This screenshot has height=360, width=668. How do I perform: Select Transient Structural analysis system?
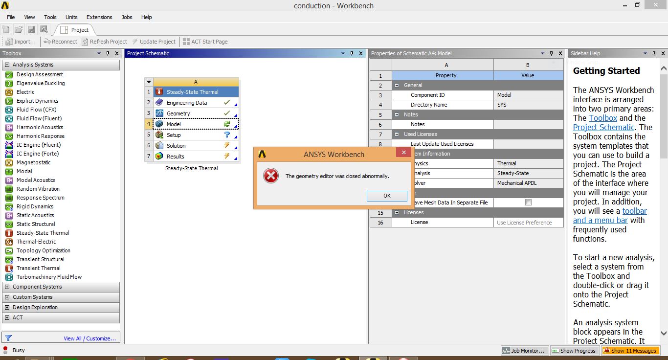point(41,259)
